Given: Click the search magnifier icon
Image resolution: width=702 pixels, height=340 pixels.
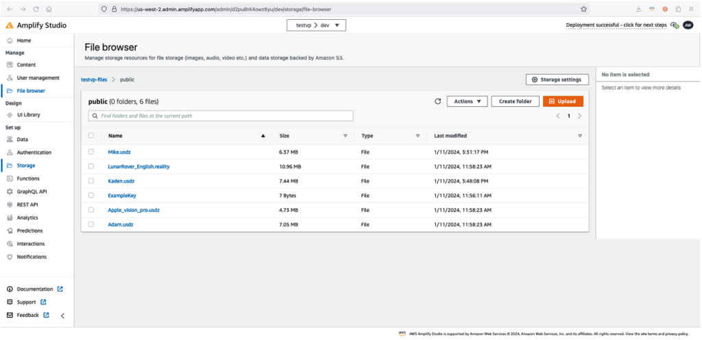Looking at the screenshot, I should (95, 116).
